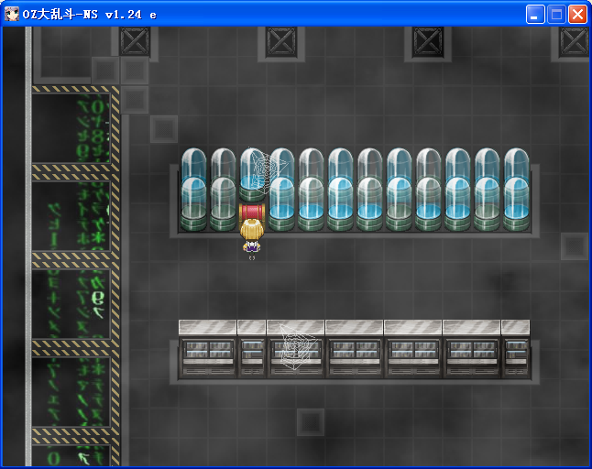Click the cobweb-covered cabinet in the lower row

[x=295, y=349]
